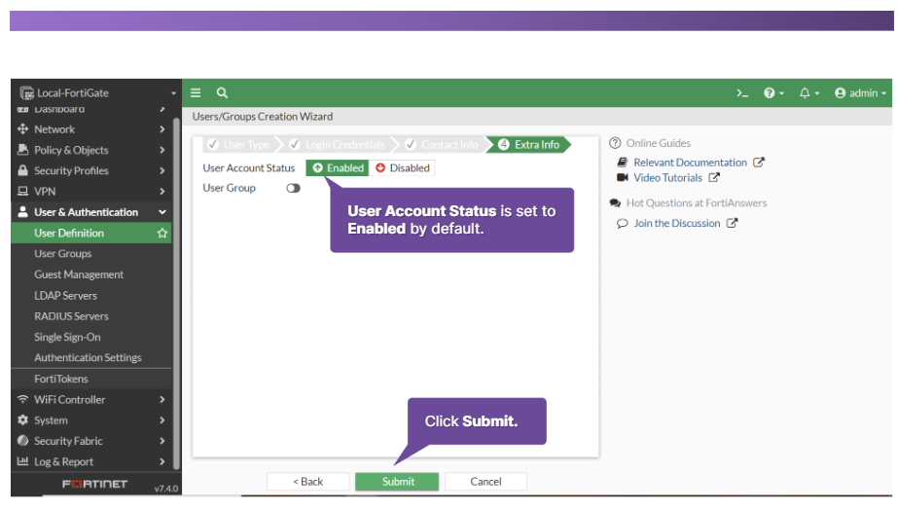Image resolution: width=898 pixels, height=510 pixels.
Task: Open the CLI console icon
Action: point(742,92)
